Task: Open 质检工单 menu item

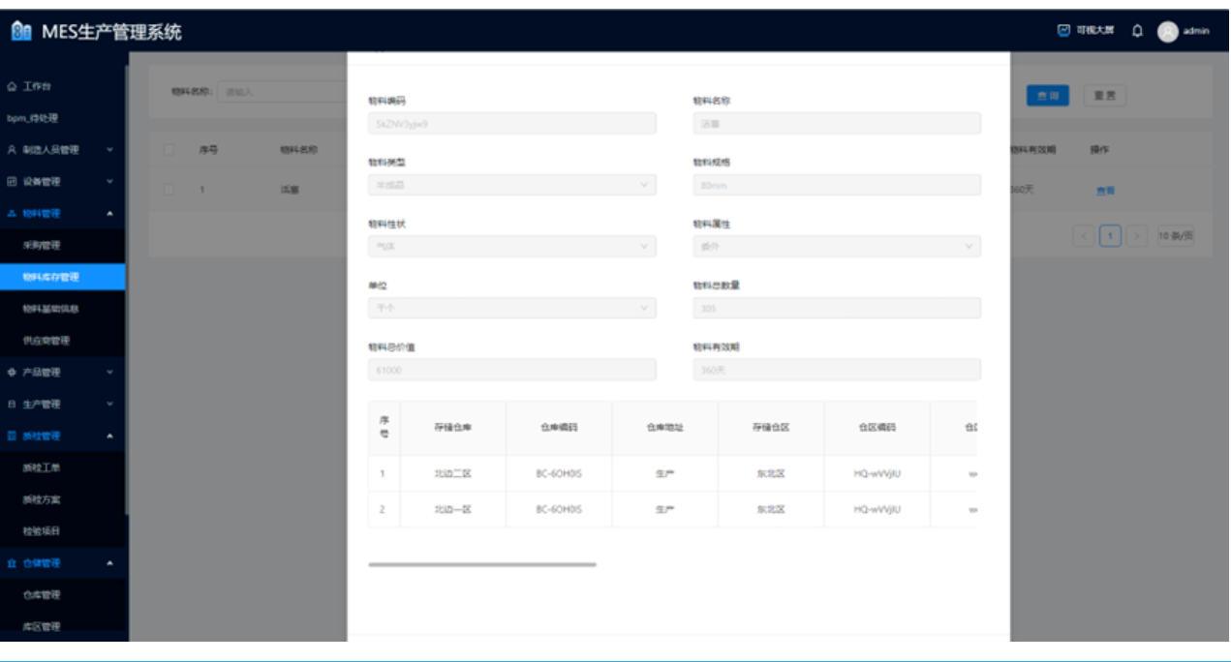Action: (x=43, y=468)
